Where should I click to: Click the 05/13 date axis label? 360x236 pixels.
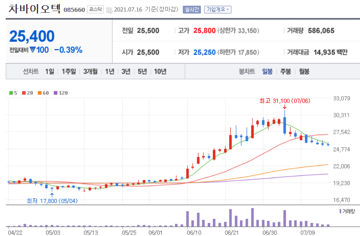click(91, 233)
